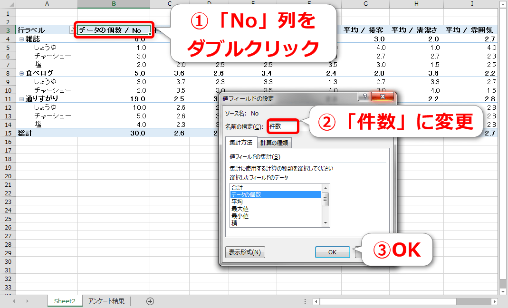508x308 pixels.
Task: Switch to the Sheet2 worksheet tab
Action: [x=65, y=301]
